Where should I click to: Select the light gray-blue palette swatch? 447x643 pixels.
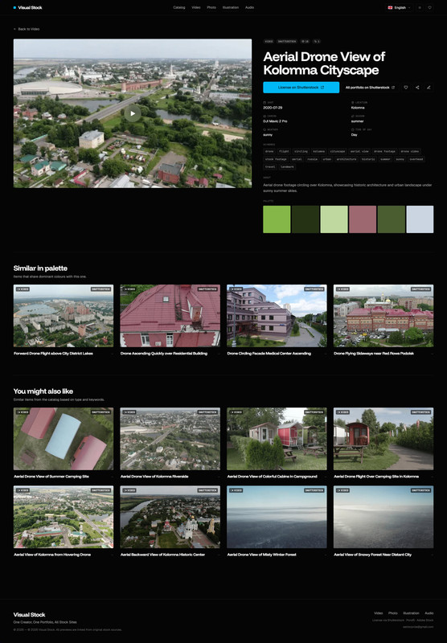pos(420,219)
